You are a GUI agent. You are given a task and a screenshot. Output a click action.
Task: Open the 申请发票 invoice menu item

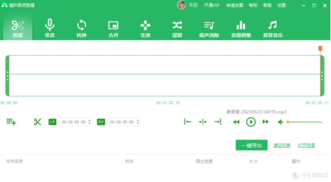[234, 5]
